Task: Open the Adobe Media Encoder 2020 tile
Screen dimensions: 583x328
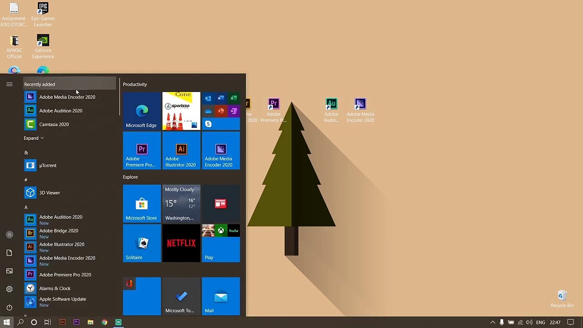Action: (x=221, y=151)
